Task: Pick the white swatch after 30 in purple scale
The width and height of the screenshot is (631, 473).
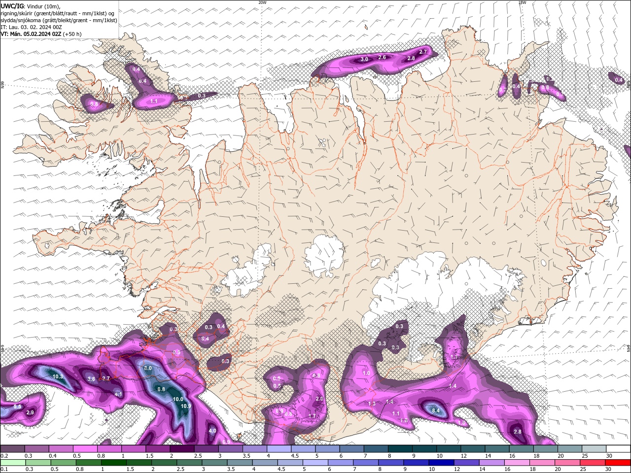Action: click(618, 449)
